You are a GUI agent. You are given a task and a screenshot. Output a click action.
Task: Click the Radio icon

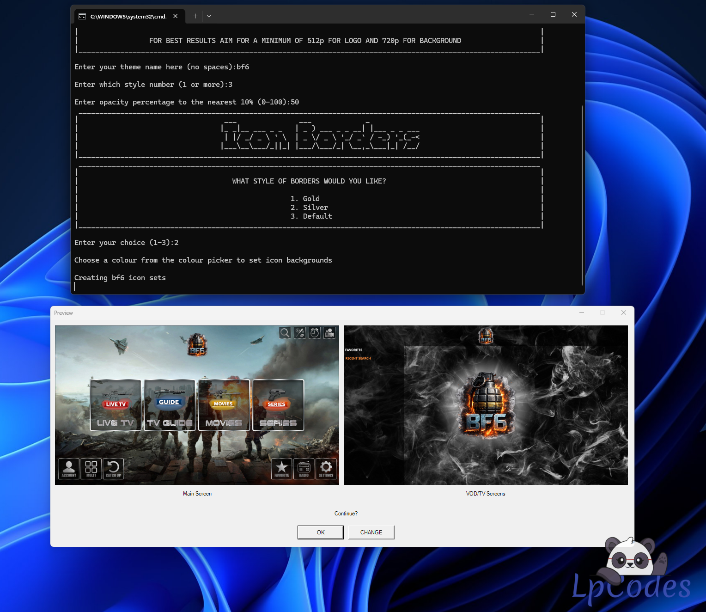tap(304, 469)
